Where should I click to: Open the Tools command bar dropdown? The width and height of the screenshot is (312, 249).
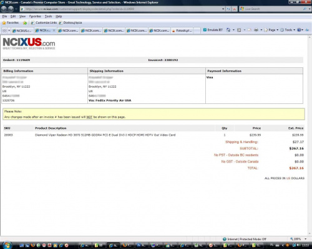pyautogui.click(x=288, y=30)
